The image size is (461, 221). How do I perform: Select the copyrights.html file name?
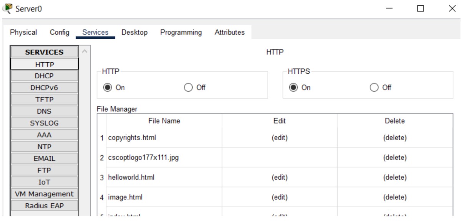(132, 138)
